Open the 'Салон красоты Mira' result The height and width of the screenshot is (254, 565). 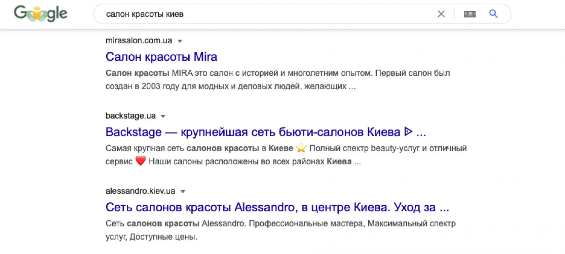click(161, 57)
